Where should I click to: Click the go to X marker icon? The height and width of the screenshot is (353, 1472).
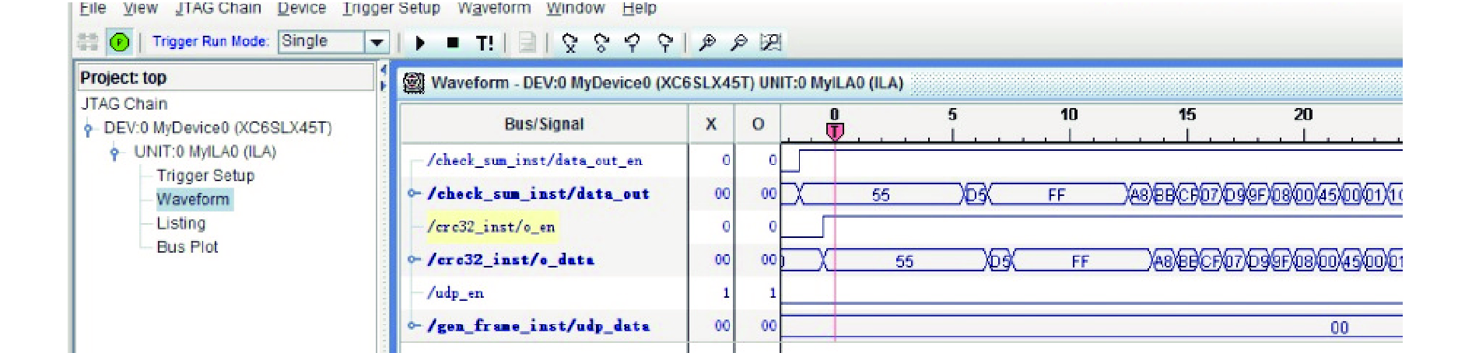(x=570, y=42)
